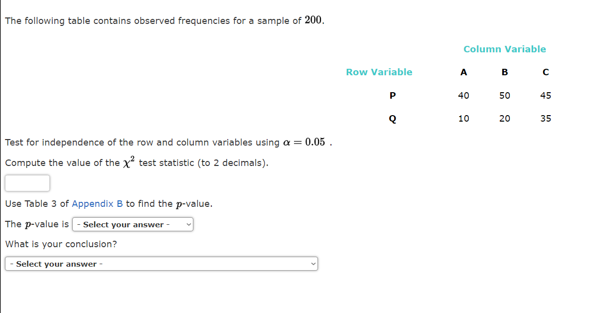The image size is (604, 313).
Task: Click the chi-square test statistic input box
Action: pos(27,183)
